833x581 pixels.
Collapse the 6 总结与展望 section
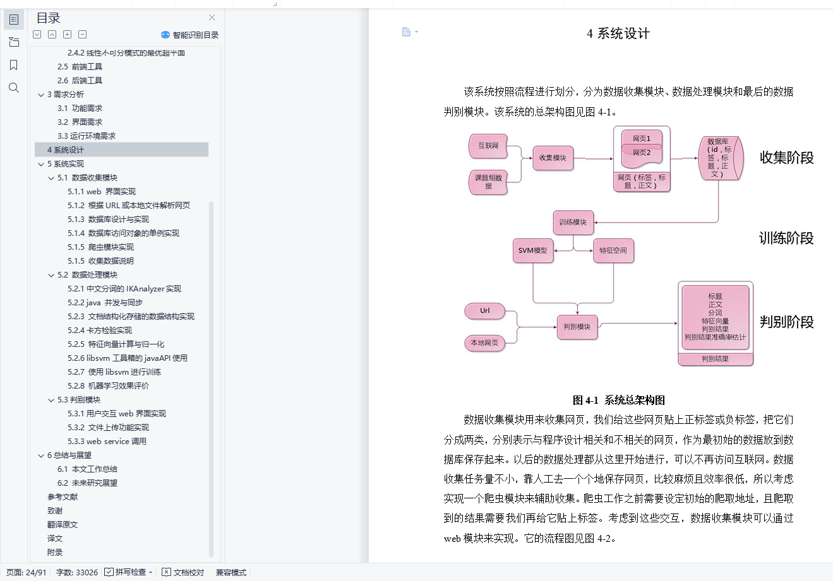click(41, 455)
